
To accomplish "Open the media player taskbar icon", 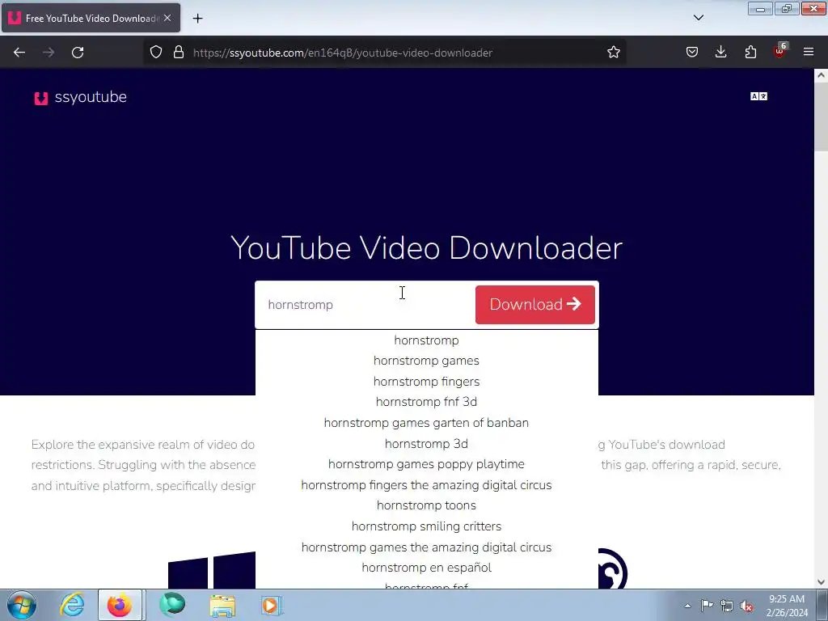I will click(x=272, y=605).
